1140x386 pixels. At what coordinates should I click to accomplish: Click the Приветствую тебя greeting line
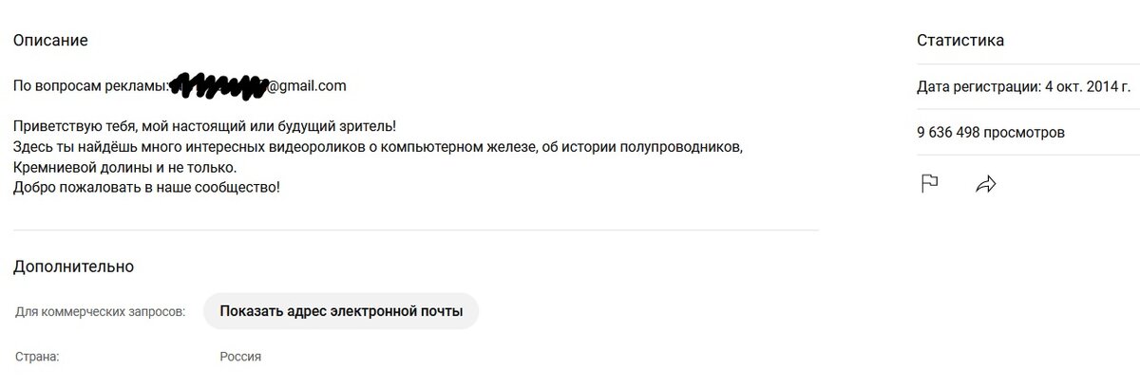coord(204,126)
